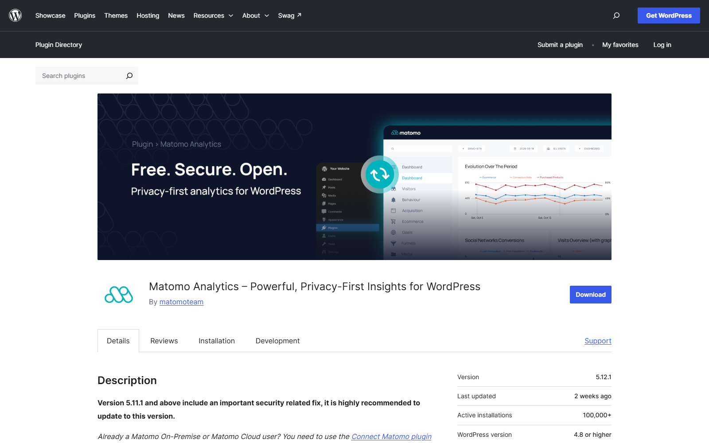The image size is (709, 443).
Task: Click the '2 weeks ago' value
Action: [593, 396]
